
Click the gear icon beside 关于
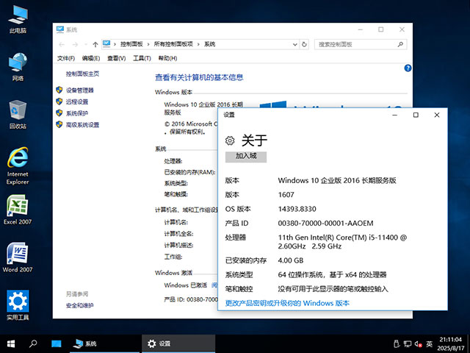click(230, 140)
